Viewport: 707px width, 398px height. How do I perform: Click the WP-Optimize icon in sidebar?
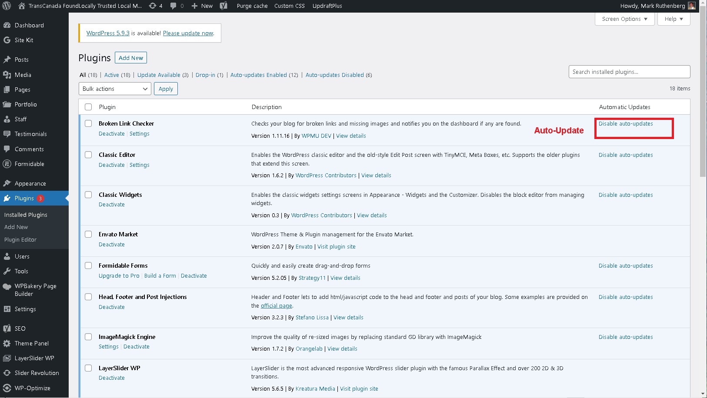click(7, 388)
